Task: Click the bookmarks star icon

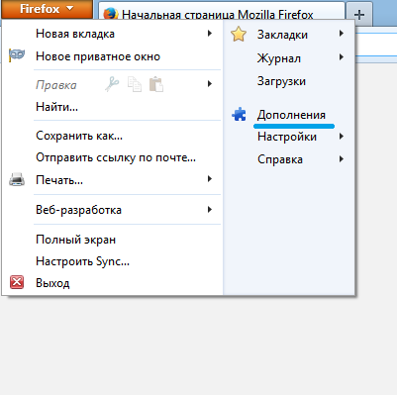Action: coord(239,34)
